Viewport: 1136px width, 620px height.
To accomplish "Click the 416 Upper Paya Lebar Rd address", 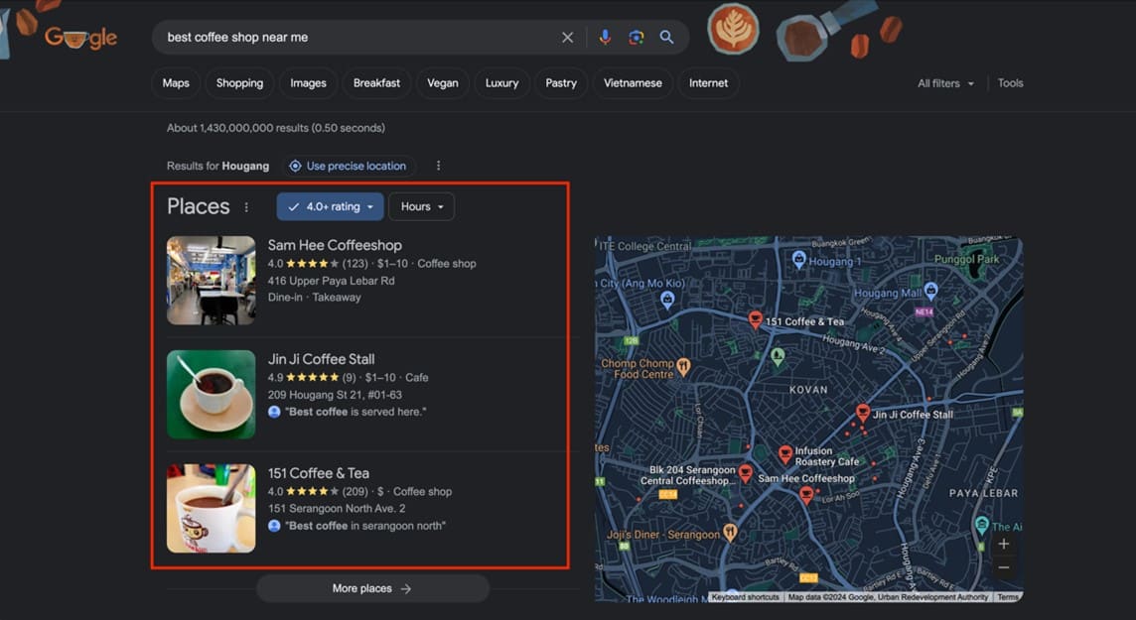I will [331, 281].
